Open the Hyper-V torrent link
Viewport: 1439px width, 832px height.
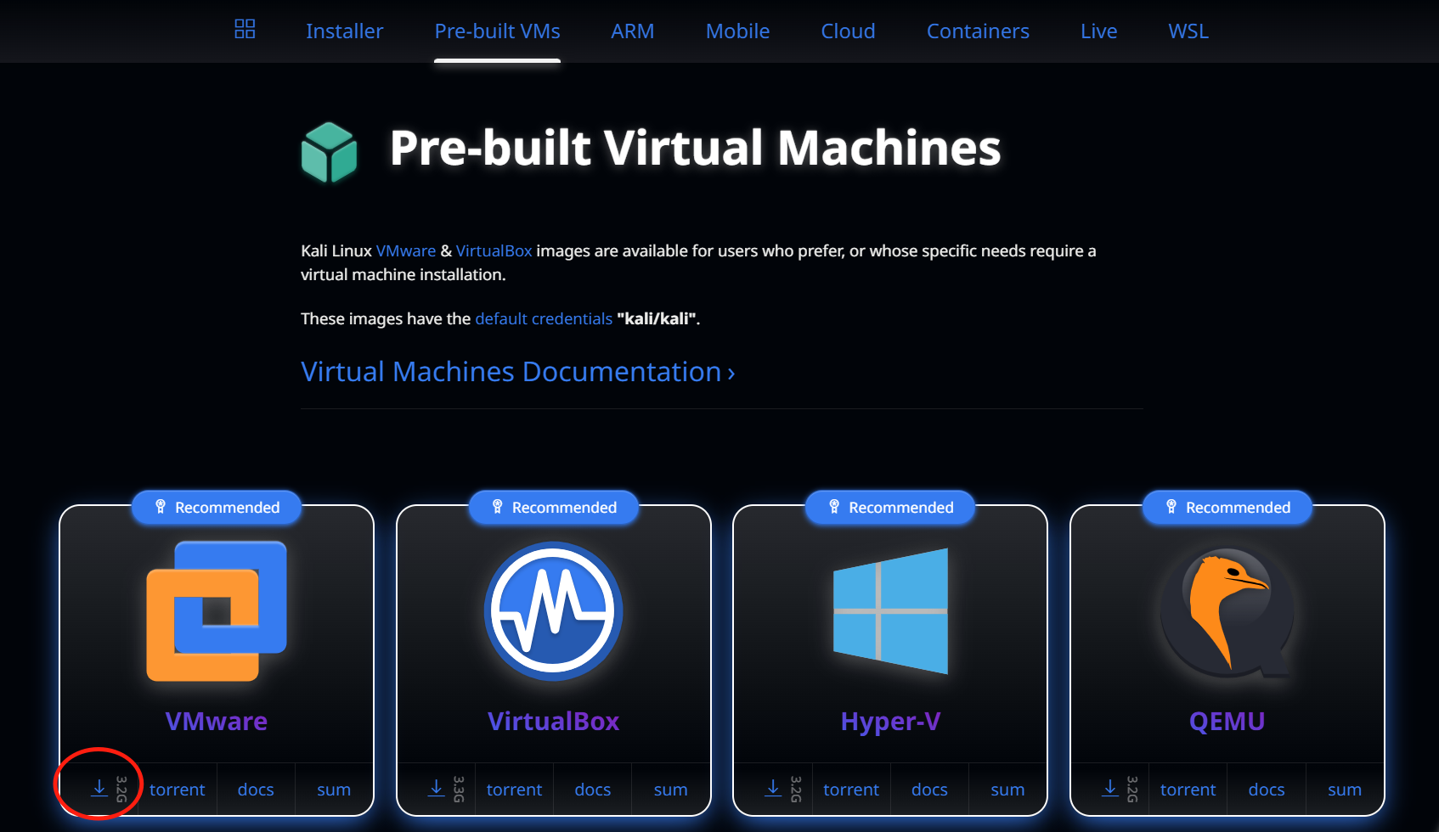coord(851,790)
